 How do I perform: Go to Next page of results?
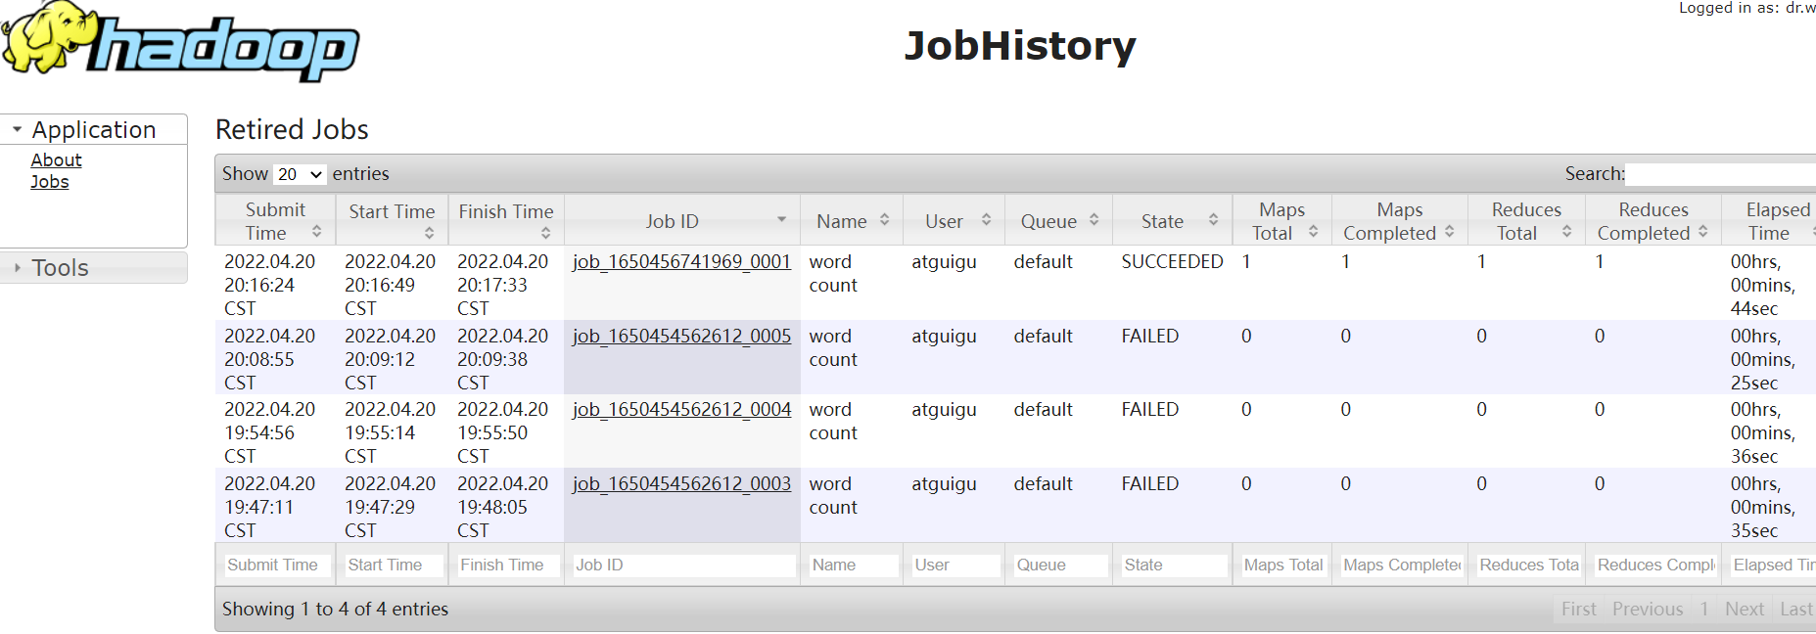1745,610
